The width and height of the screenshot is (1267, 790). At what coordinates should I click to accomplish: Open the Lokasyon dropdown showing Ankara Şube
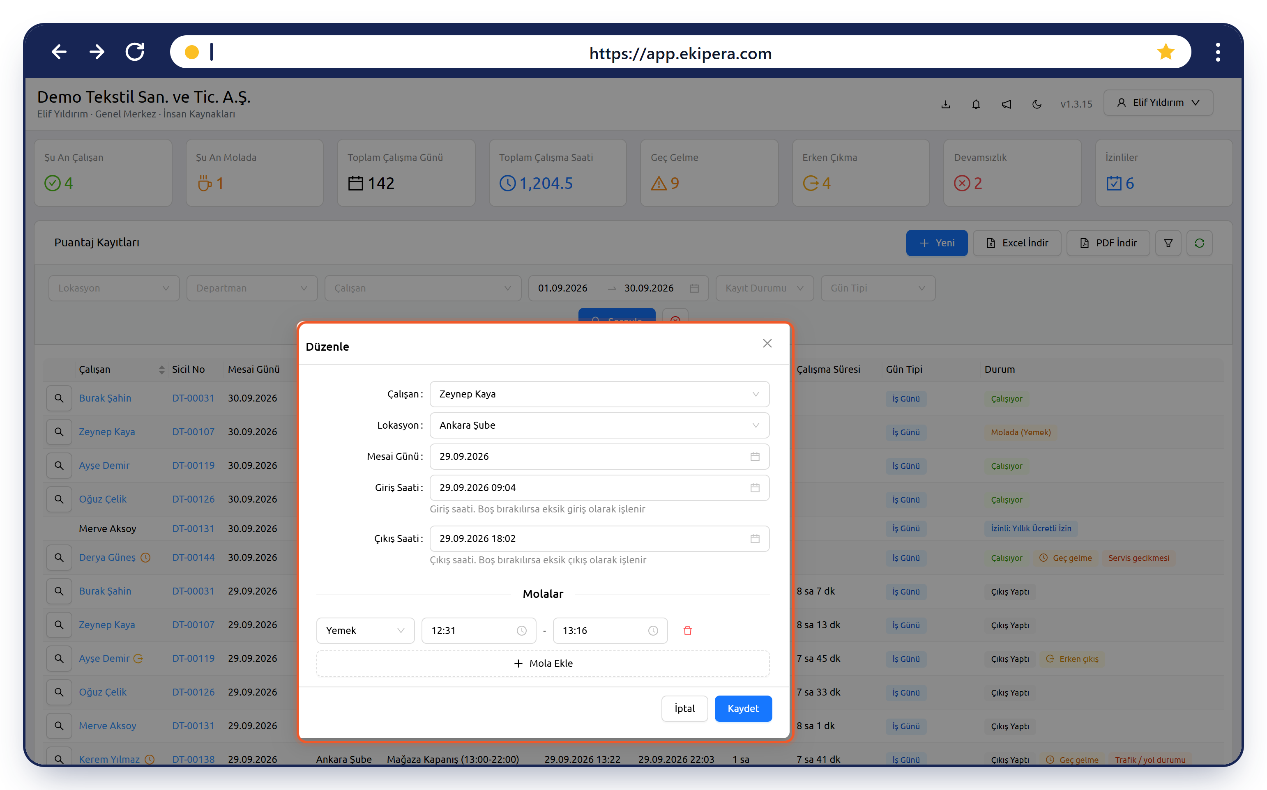(599, 425)
